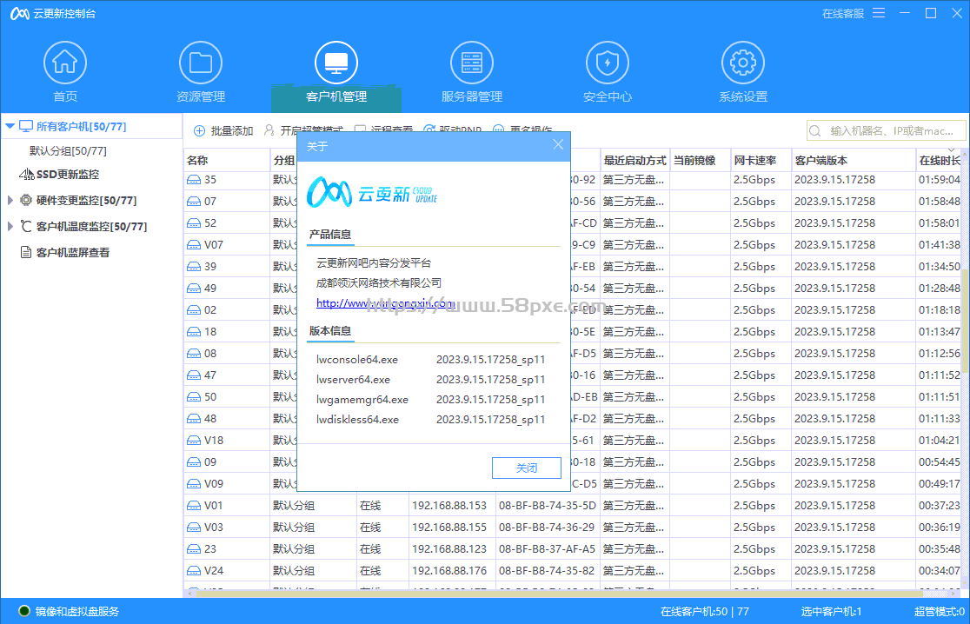The image size is (970, 624).
Task: Click the horizontal scrollbar of the table
Action: tap(559, 593)
